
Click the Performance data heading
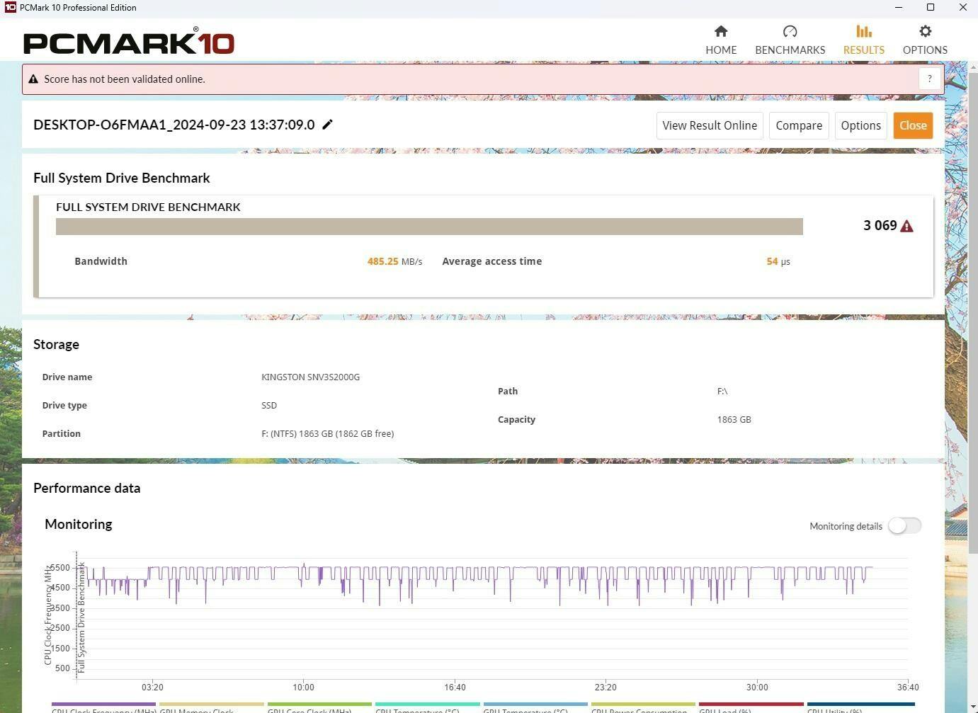click(86, 488)
